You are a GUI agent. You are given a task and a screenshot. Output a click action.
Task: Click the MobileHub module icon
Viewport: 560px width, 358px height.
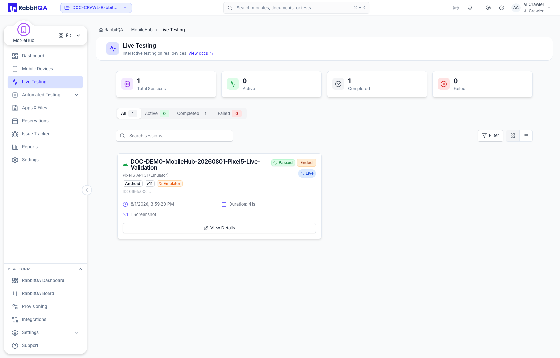click(24, 30)
